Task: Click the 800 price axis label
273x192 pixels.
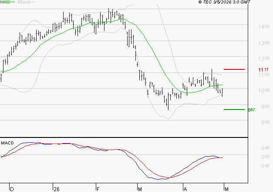Action: click(266, 122)
